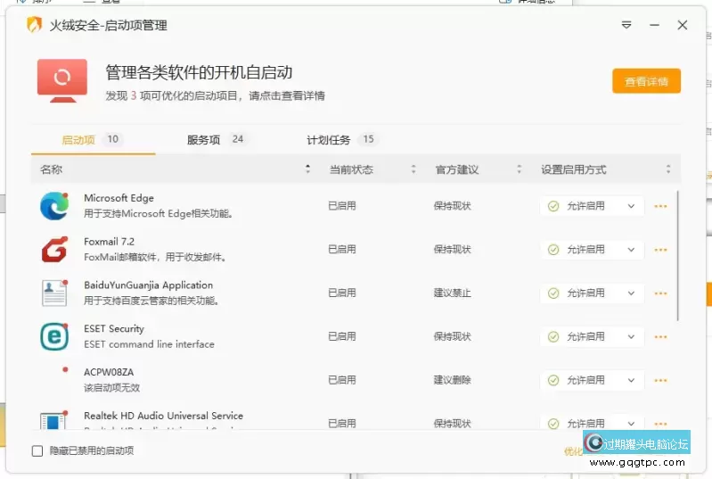
Task: Close the 启动项管理 window
Action: [682, 25]
